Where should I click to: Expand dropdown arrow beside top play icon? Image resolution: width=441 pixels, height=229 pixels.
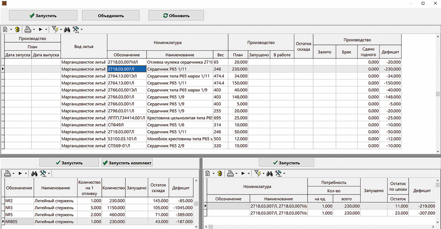[46, 29]
